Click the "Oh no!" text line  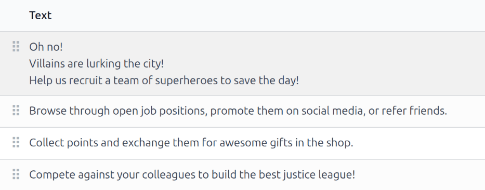[x=46, y=47]
